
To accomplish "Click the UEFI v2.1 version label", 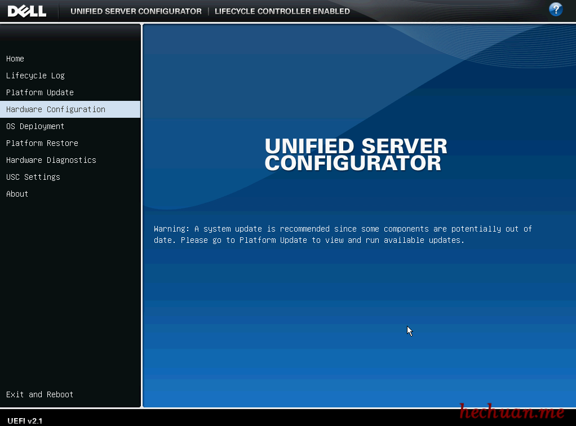I will pyautogui.click(x=25, y=420).
